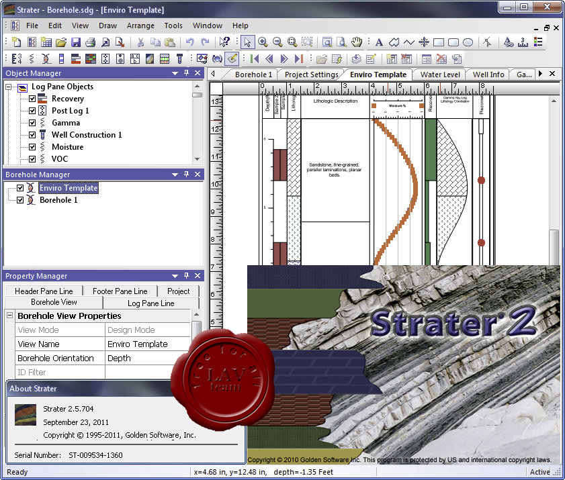Go to first borehole arrow
Image resolution: width=565 pixels, height=480 pixels.
tap(255, 58)
